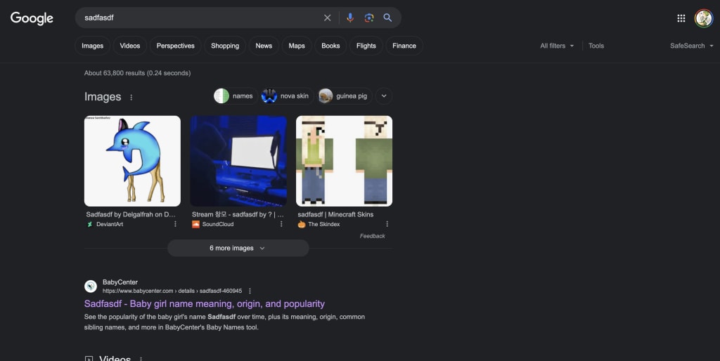The image size is (720, 361).
Task: Open the All filters dropdown
Action: tap(557, 46)
